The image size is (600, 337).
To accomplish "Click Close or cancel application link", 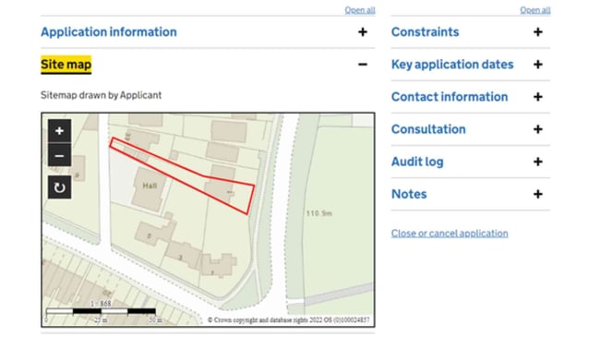I will [450, 234].
